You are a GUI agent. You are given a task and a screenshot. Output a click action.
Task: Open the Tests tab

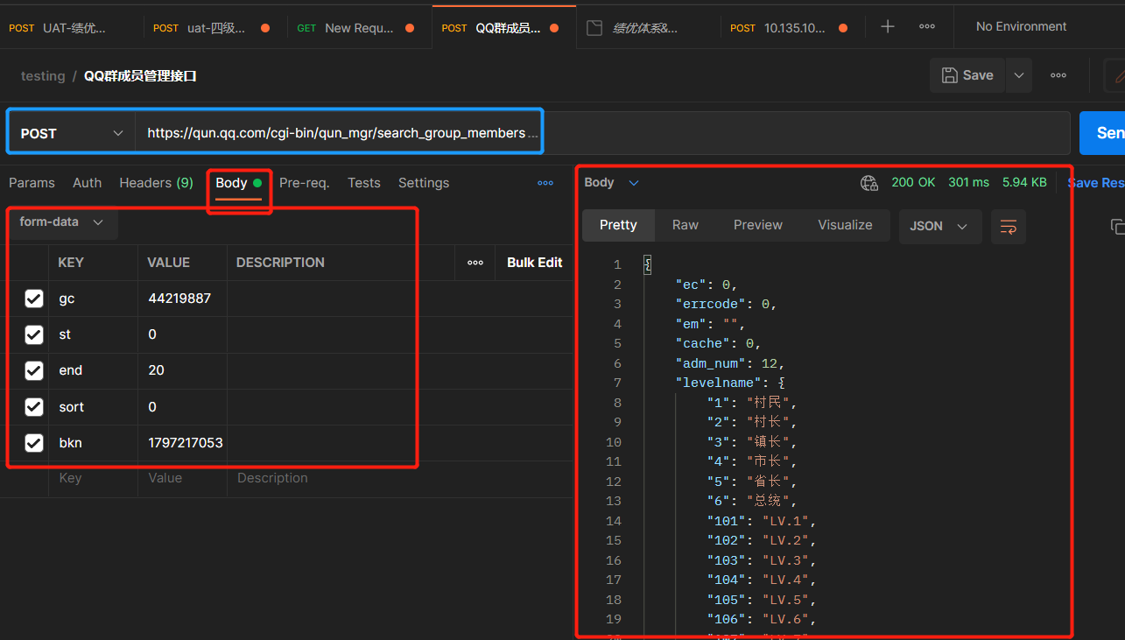tap(363, 183)
